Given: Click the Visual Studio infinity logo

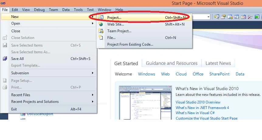Looking at the screenshot, I should 3,3.
